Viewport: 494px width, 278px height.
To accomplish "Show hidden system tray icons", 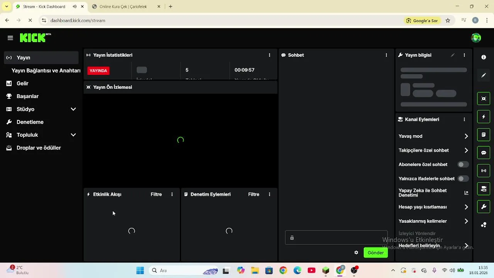I will point(393,271).
